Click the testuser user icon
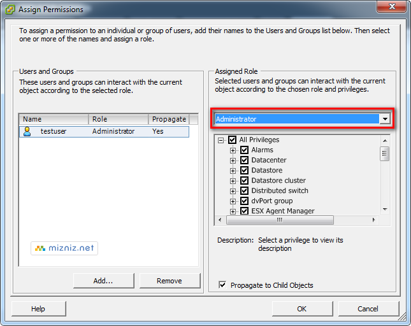This screenshot has height=326, width=411. coord(27,131)
